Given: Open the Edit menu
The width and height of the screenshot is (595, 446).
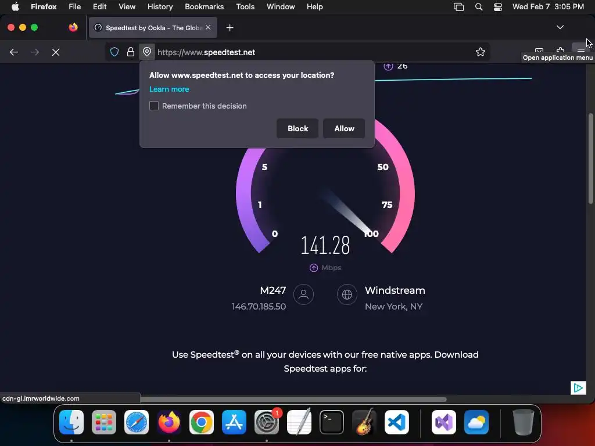Looking at the screenshot, I should pyautogui.click(x=100, y=6).
